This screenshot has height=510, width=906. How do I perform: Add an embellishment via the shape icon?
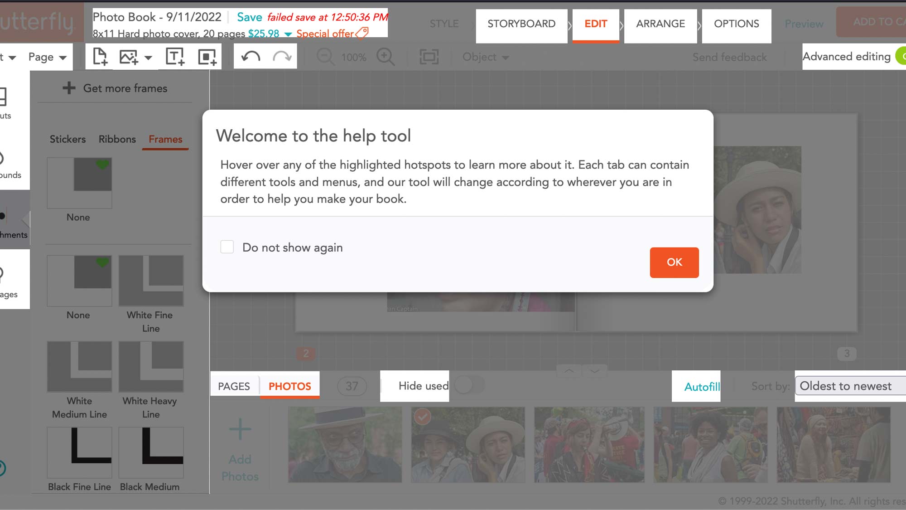click(x=207, y=56)
